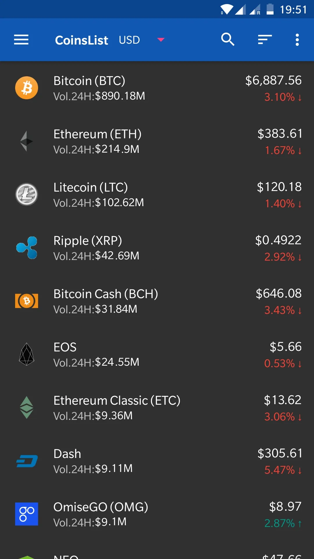
Task: Open the three-dot overflow menu
Action: tap(297, 40)
